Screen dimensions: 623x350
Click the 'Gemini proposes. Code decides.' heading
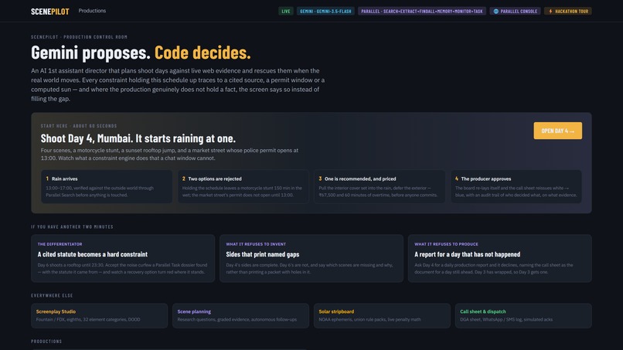click(141, 53)
